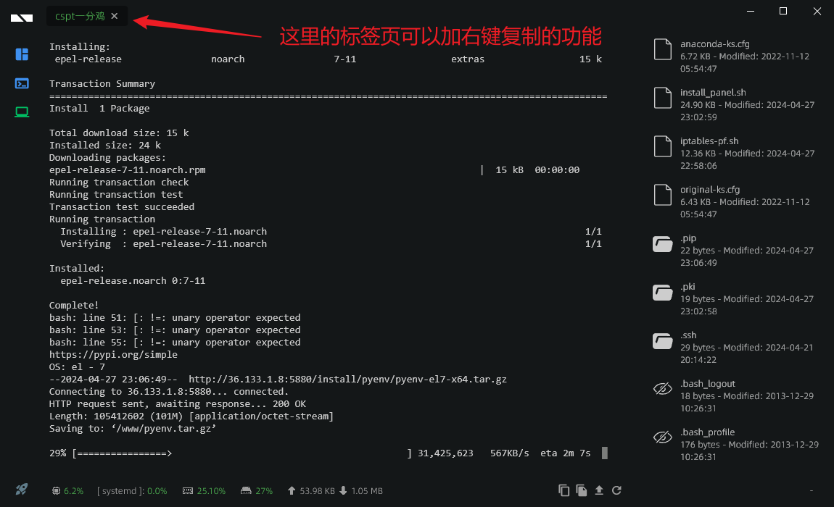Refresh the file list with reload icon

[616, 490]
